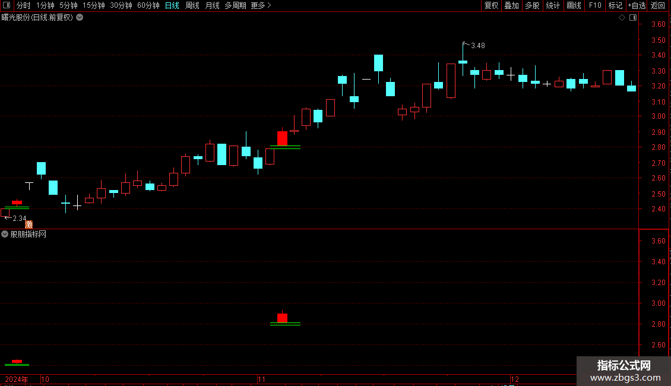The image size is (671, 386).
Task: Select the red signal bar in indicator panel
Action: point(283,317)
